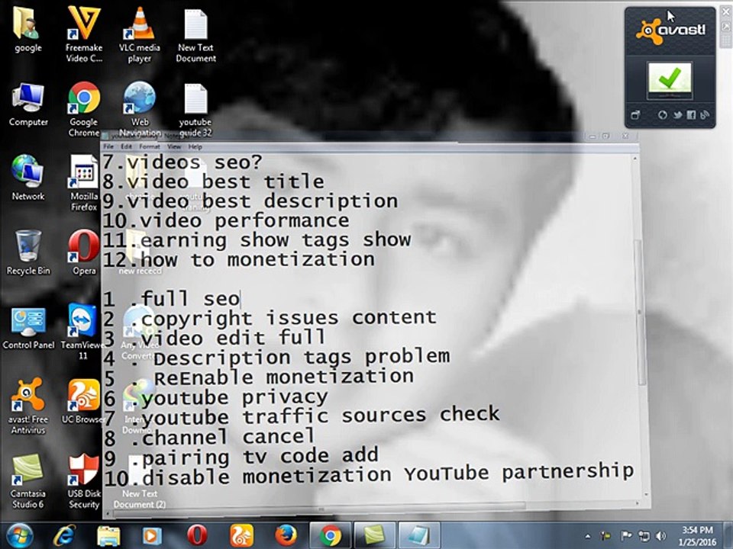Click the Facebook icon in avast gadget
The image size is (733, 549).
[x=691, y=115]
